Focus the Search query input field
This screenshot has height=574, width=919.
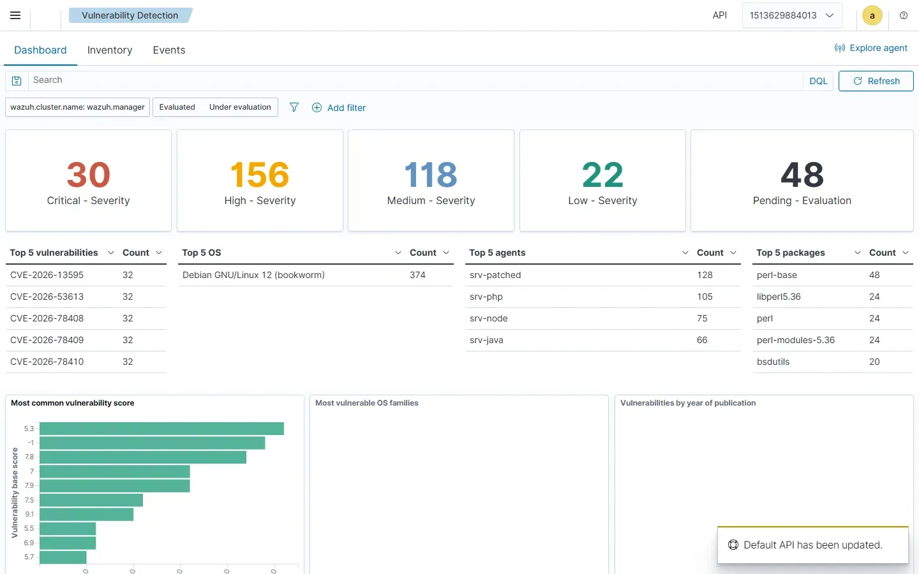point(415,80)
